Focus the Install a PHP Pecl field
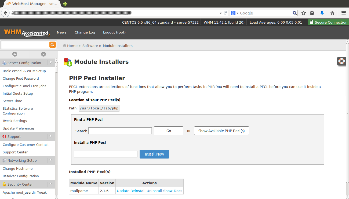 click(x=106, y=154)
